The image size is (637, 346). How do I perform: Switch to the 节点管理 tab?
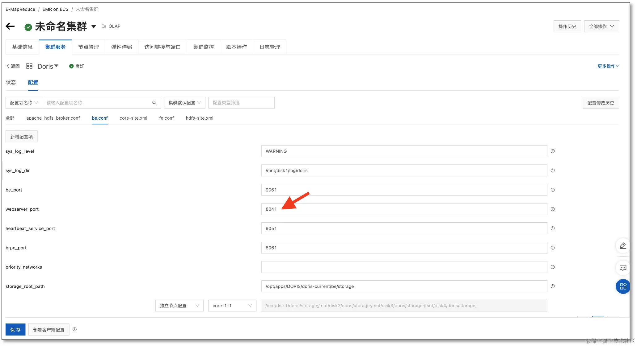tap(88, 47)
